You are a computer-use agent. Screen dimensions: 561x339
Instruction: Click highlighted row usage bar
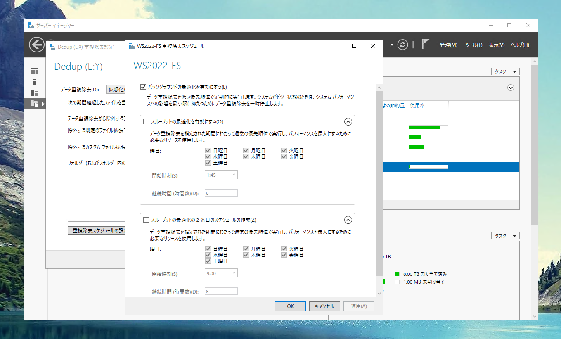(428, 167)
